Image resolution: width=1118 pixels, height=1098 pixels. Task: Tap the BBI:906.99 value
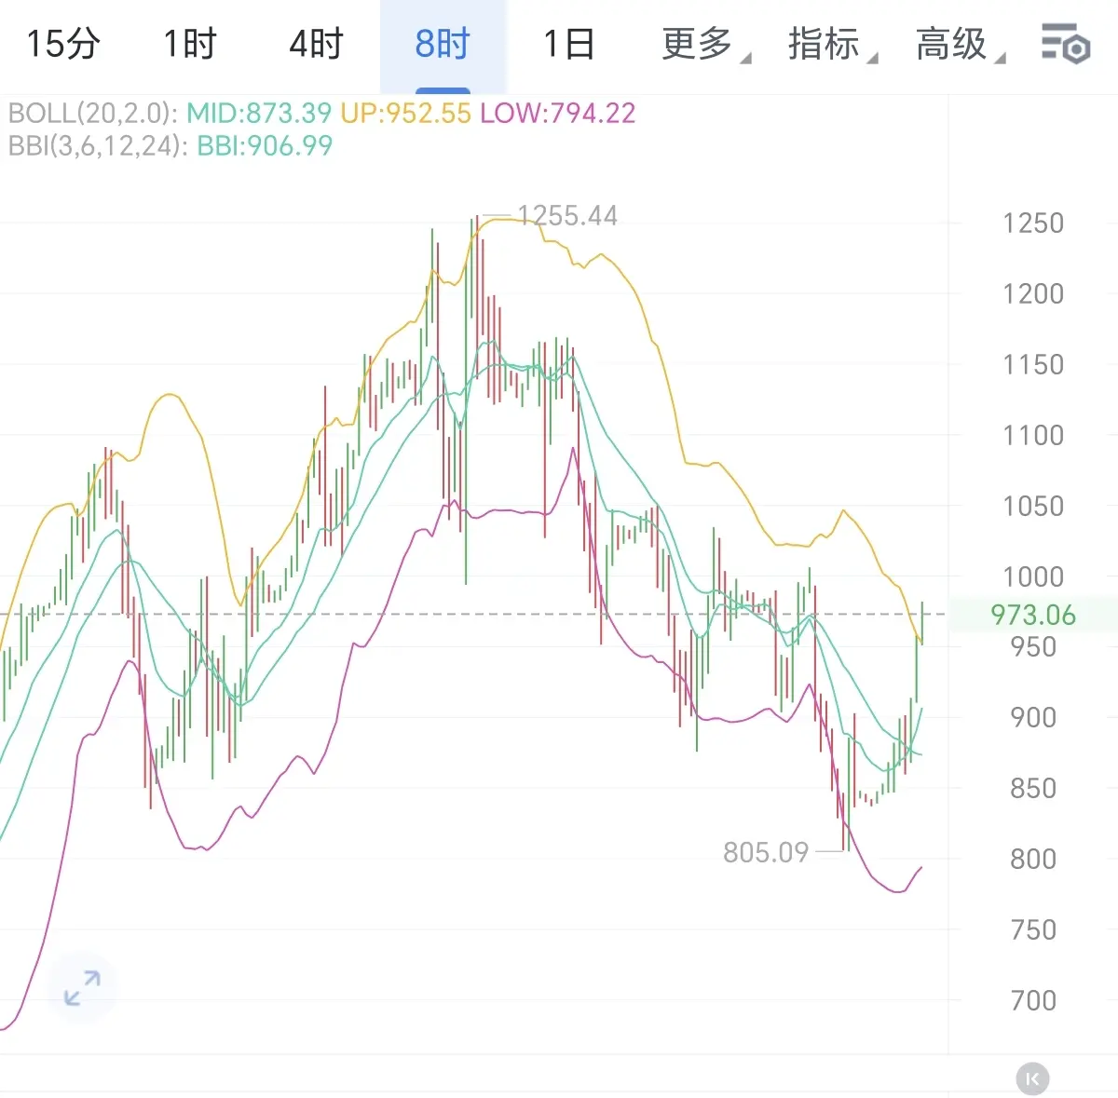[265, 146]
